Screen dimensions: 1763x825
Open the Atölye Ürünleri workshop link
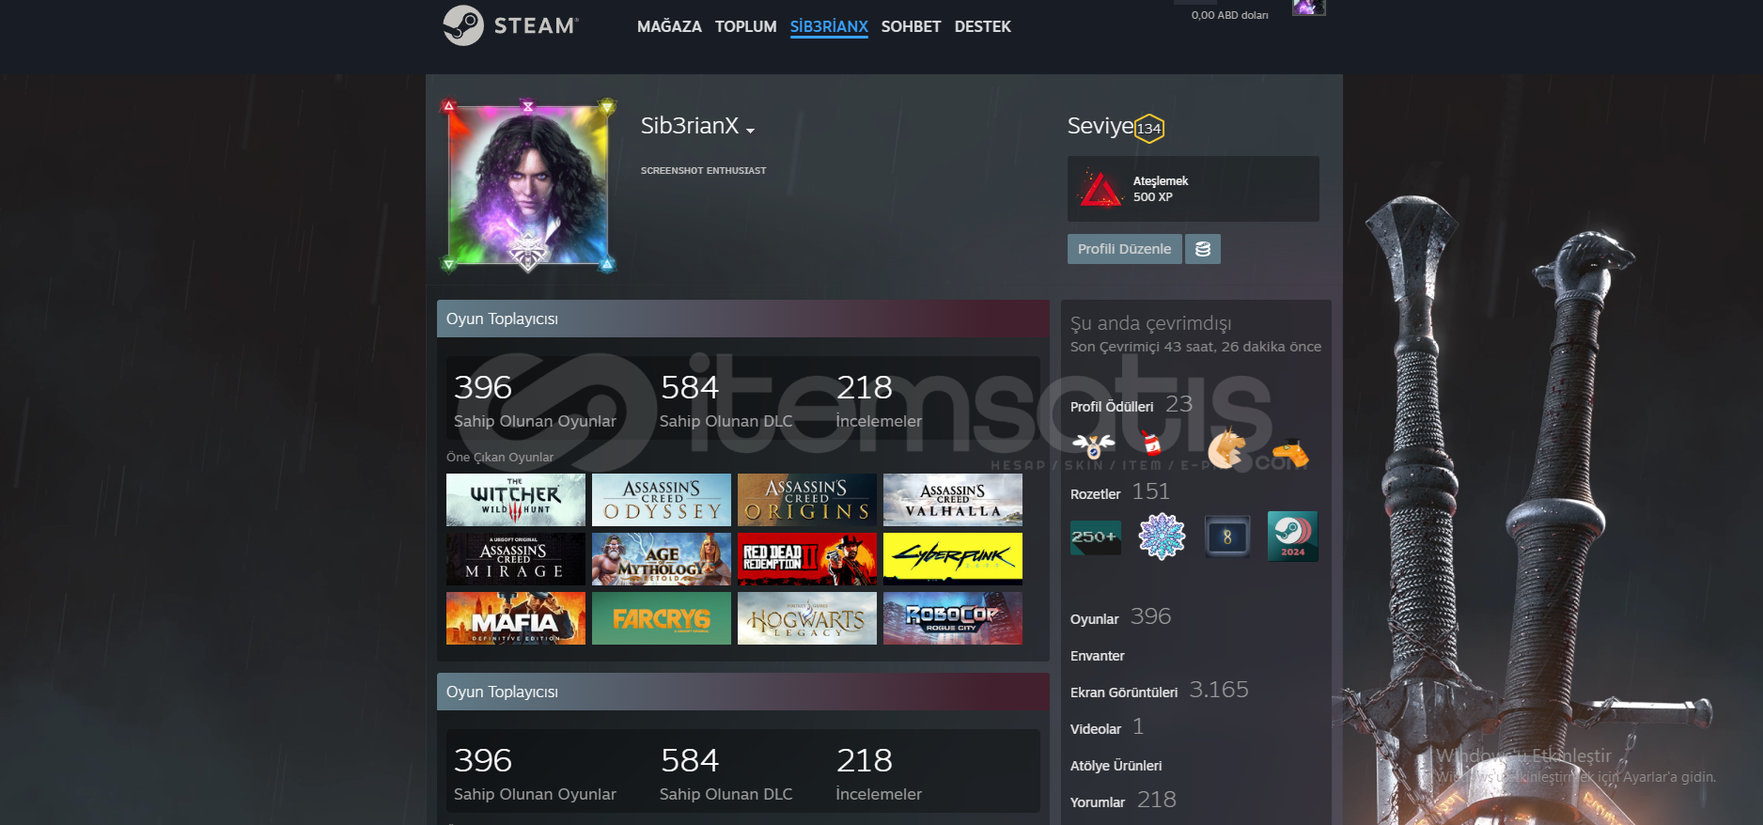click(1116, 766)
